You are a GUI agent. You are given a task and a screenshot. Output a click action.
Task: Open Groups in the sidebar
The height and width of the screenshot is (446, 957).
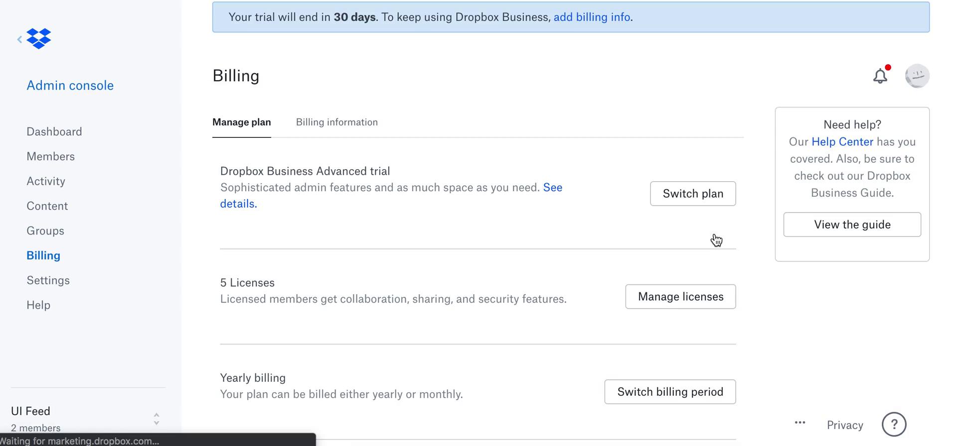click(45, 231)
